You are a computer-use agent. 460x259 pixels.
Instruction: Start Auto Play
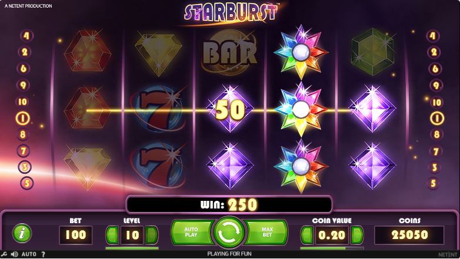tap(192, 233)
